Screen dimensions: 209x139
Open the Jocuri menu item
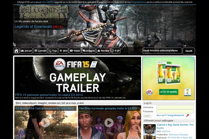[x=26, y=51]
